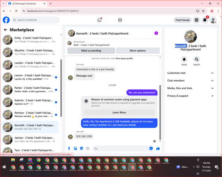Record a voice clip with microphone icon
This screenshot has width=222, height=177.
click(x=69, y=148)
